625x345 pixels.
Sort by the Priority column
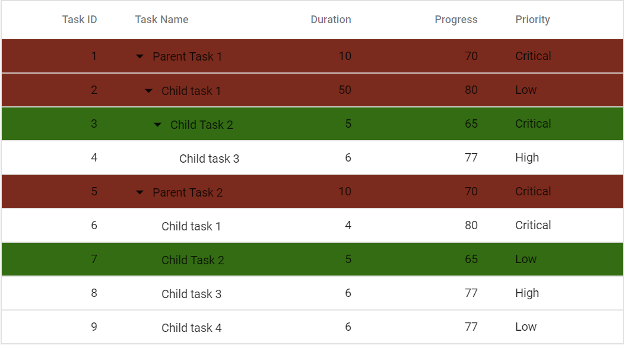(532, 20)
